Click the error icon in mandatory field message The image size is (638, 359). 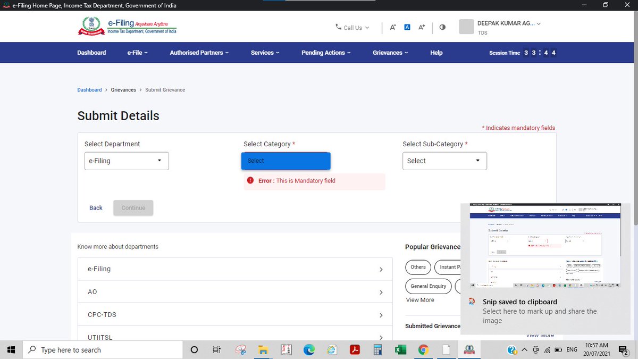250,181
